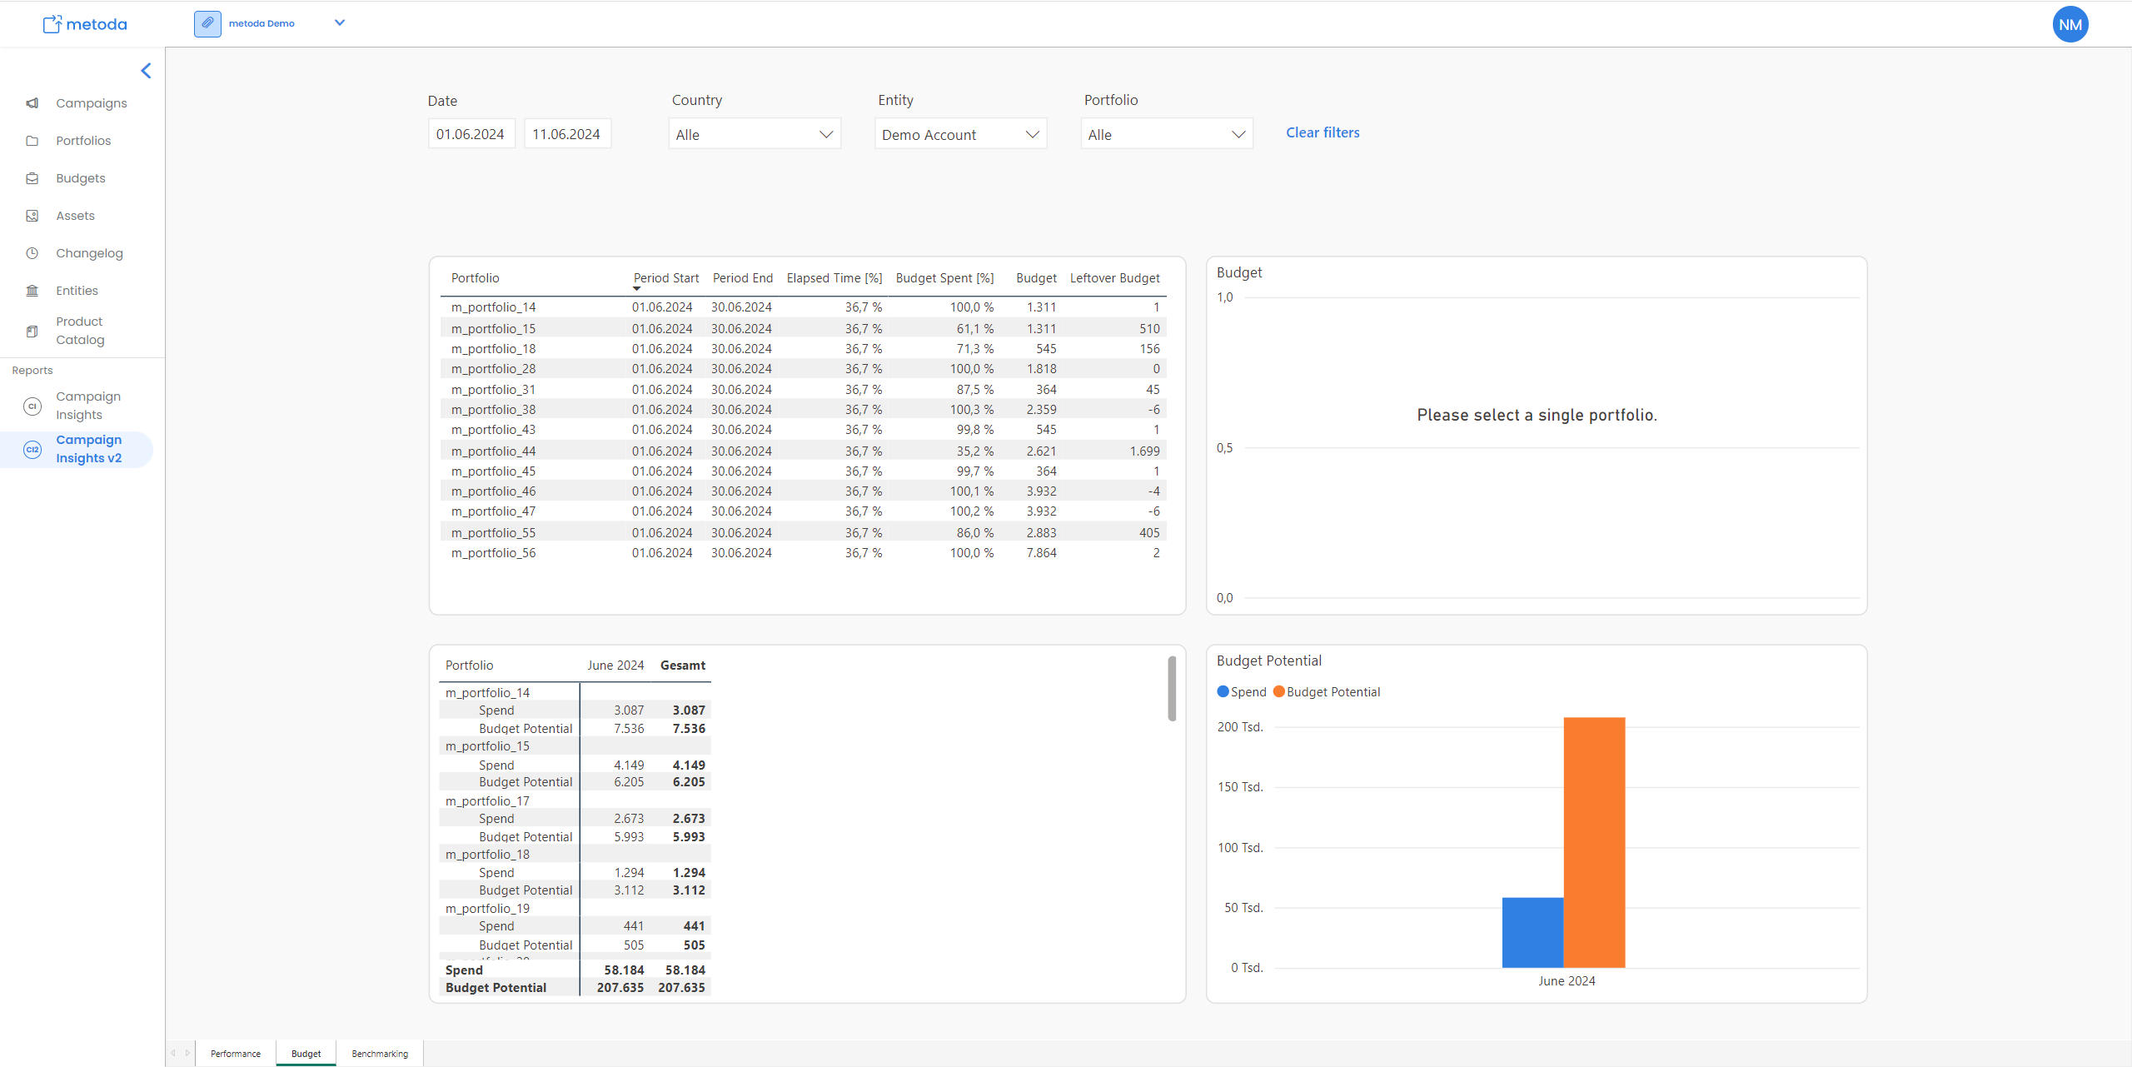Switch to the Benchmarking tab

click(380, 1054)
